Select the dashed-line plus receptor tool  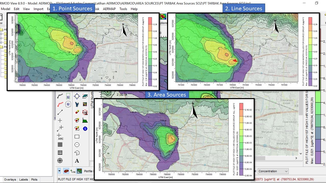coord(60,128)
